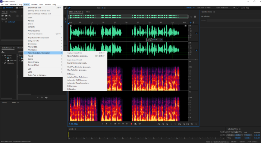Choose Adaptive Noise Reduction...
This screenshot has height=143, width=261.
pos(85,77)
